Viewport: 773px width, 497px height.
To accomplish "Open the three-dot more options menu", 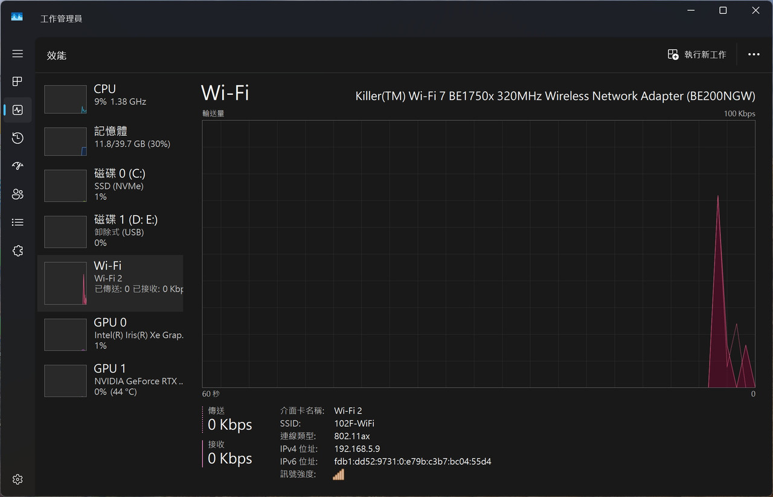I will [754, 54].
